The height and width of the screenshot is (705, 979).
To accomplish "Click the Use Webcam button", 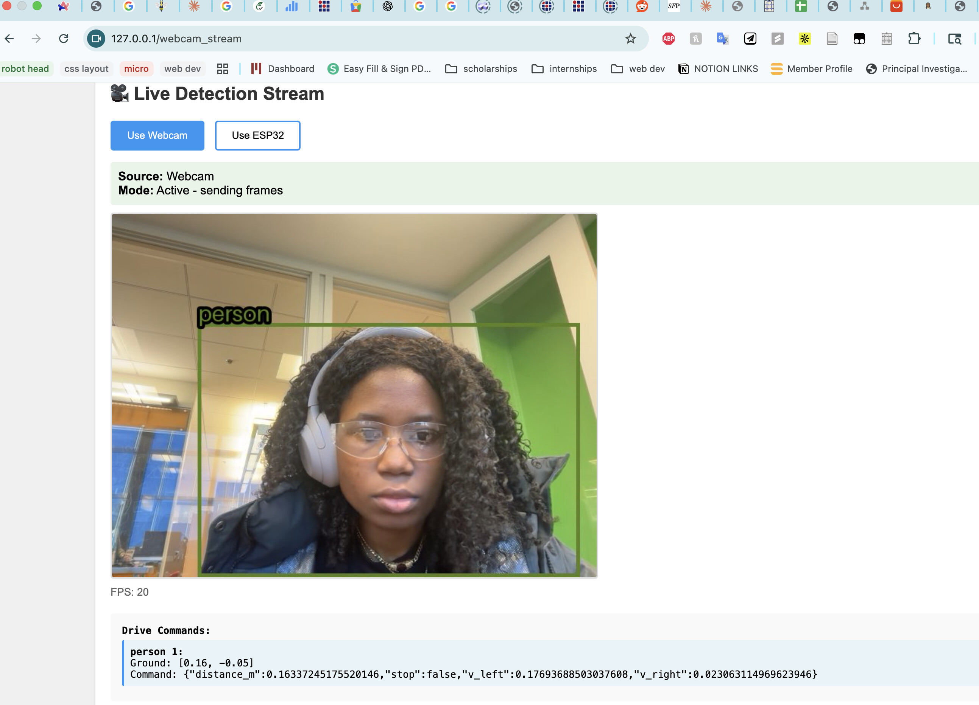I will point(157,135).
